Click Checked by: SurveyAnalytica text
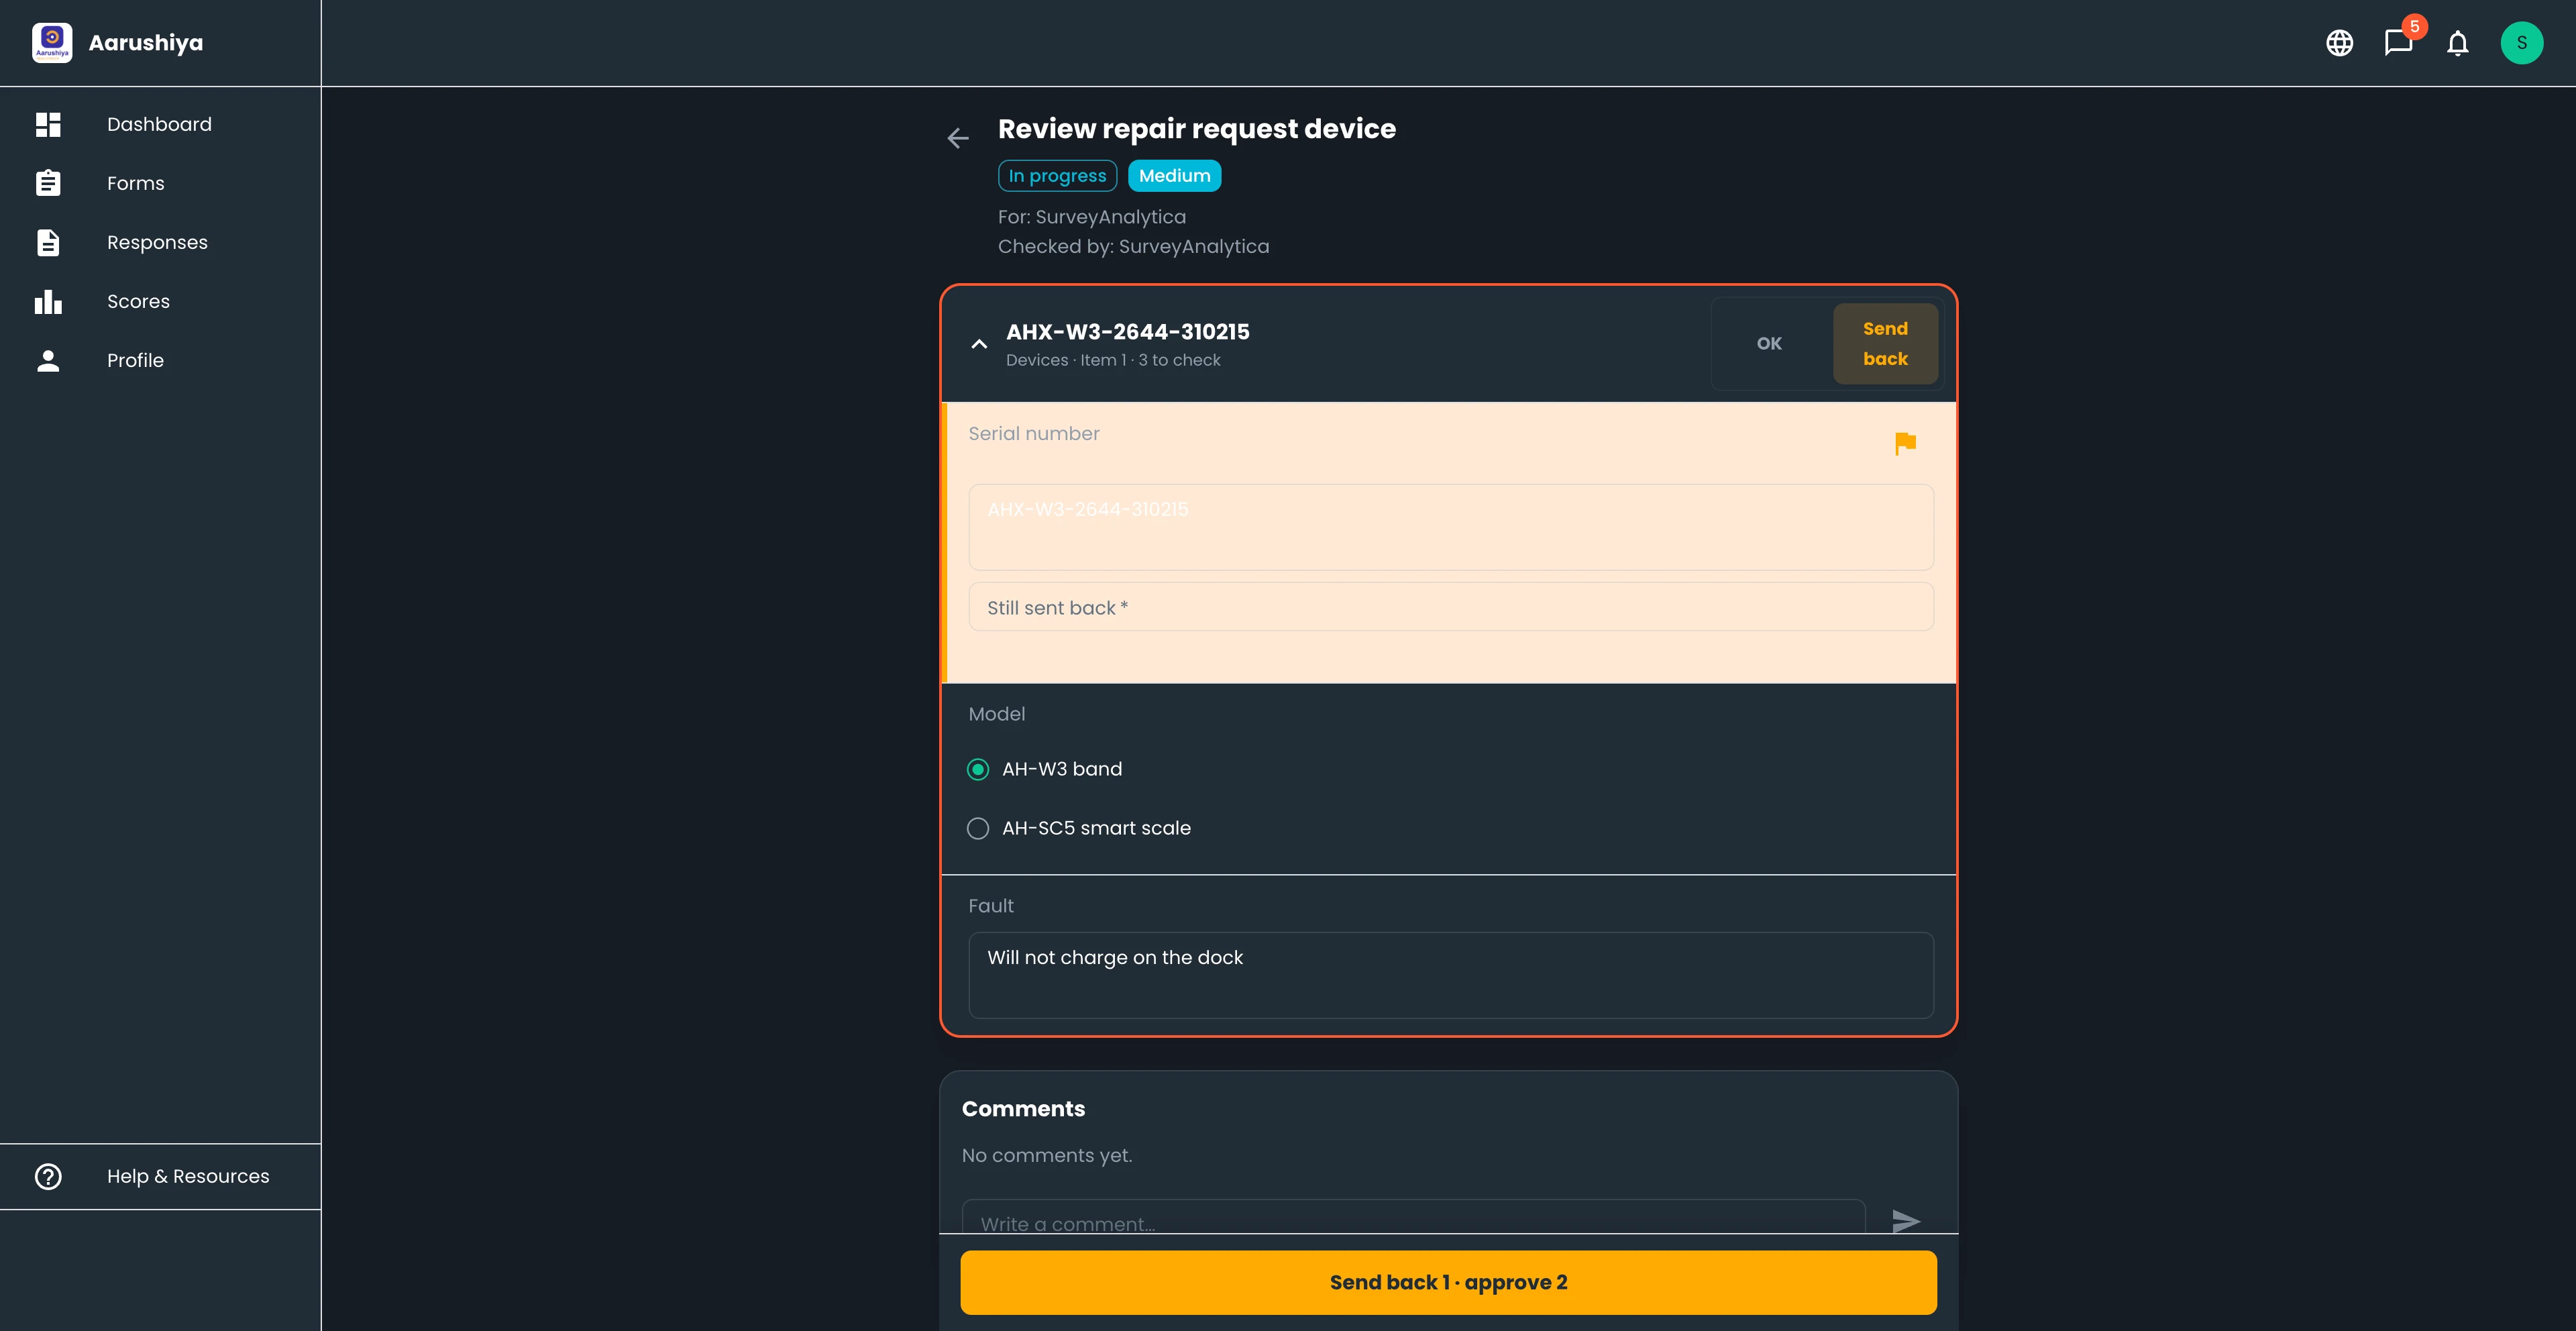 (1133, 246)
